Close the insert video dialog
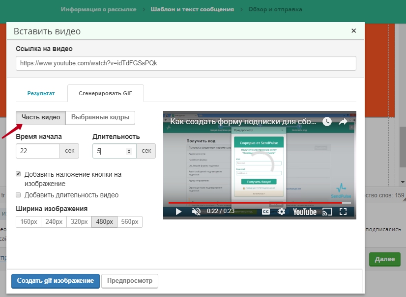Screen dimensions: 406x297 click(354, 31)
